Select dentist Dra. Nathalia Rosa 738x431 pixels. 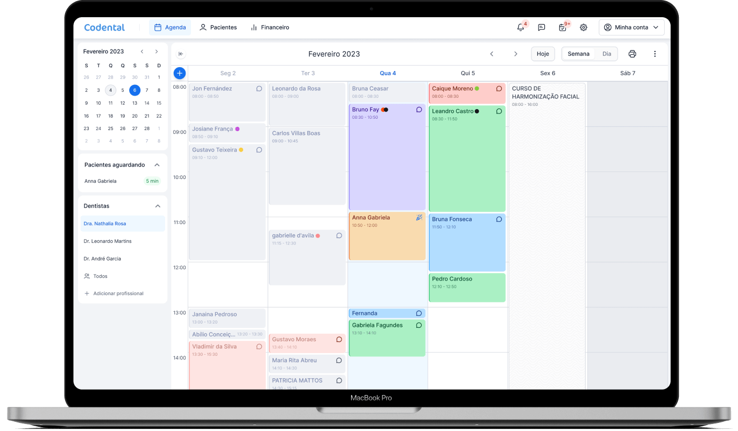pyautogui.click(x=123, y=224)
